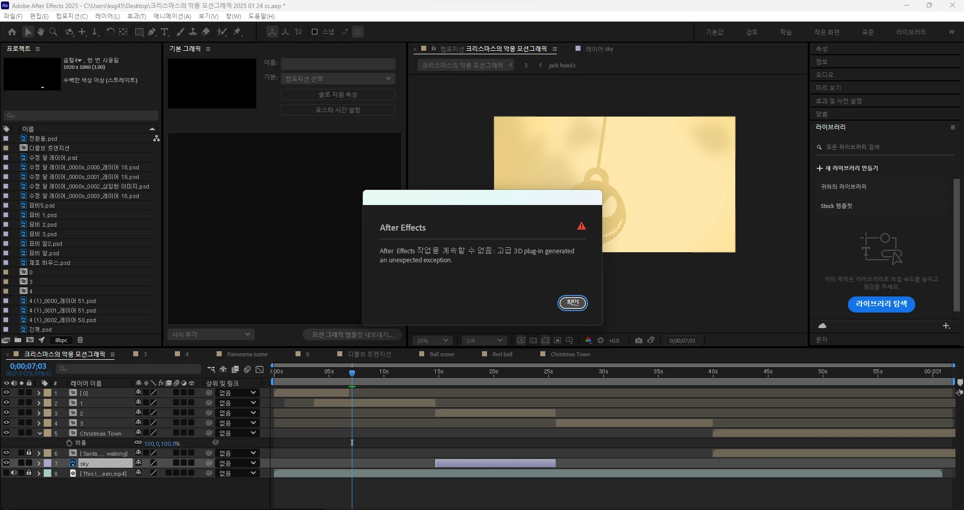Image resolution: width=964 pixels, height=510 pixels.
Task: Open the channel color display icon
Action: (589, 340)
